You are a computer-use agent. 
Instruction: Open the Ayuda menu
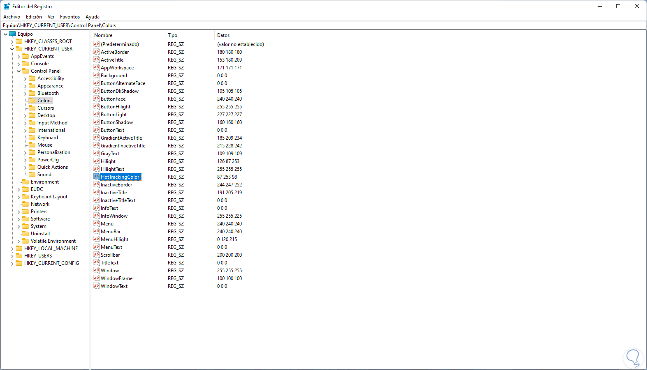[93, 17]
